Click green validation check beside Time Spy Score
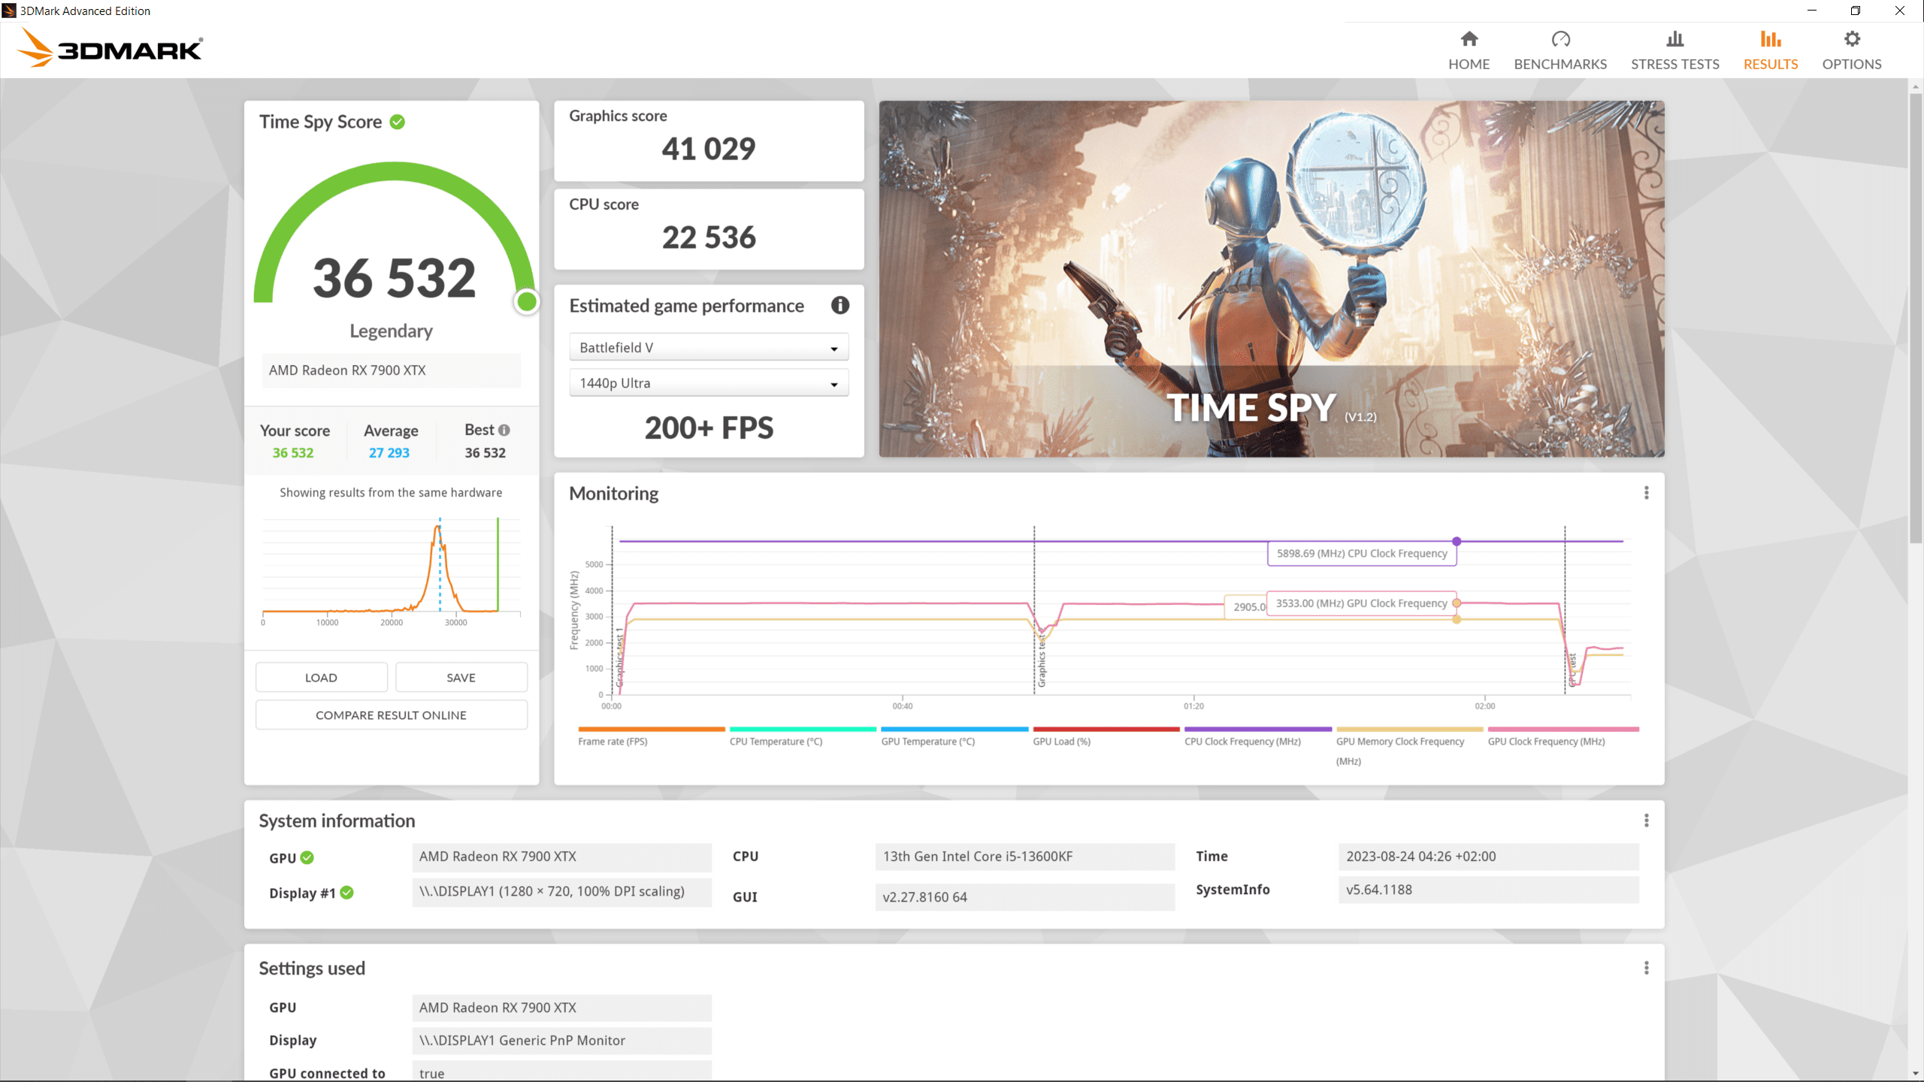The image size is (1924, 1082). click(x=398, y=122)
